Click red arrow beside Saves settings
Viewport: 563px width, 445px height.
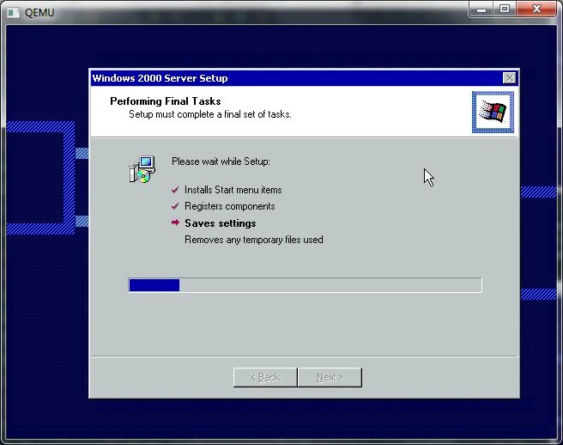175,222
